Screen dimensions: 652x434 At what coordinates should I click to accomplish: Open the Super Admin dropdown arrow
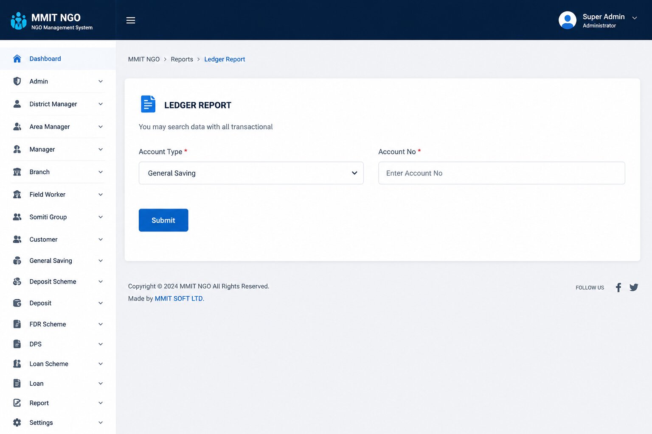[x=635, y=18]
